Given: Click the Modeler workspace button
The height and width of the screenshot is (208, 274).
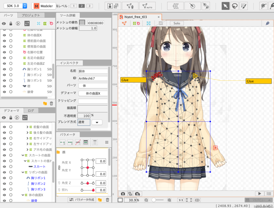Looking at the screenshot, I should point(44,6).
